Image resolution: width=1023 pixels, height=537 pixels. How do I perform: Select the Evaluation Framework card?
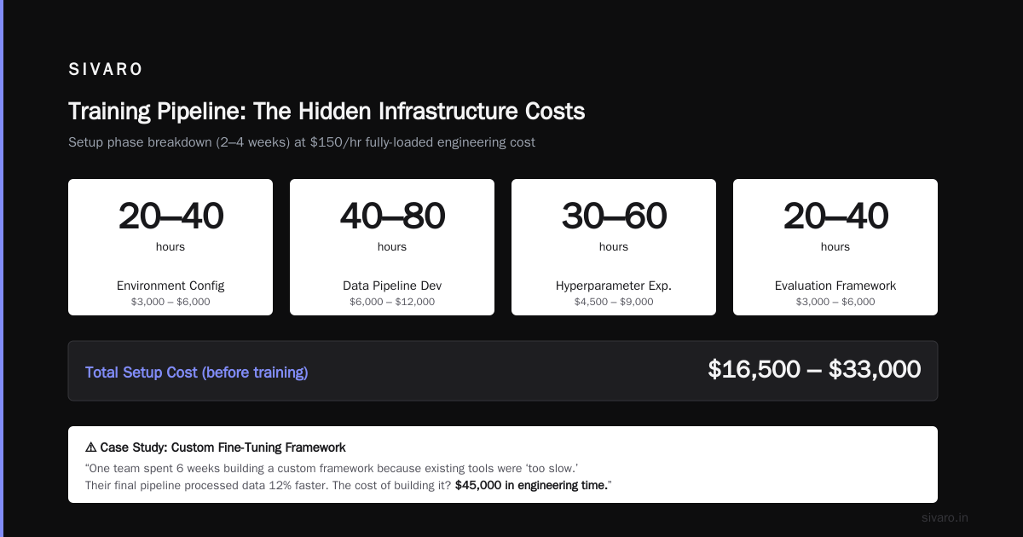pyautogui.click(x=835, y=247)
